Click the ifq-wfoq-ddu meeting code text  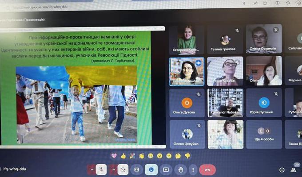(15, 169)
